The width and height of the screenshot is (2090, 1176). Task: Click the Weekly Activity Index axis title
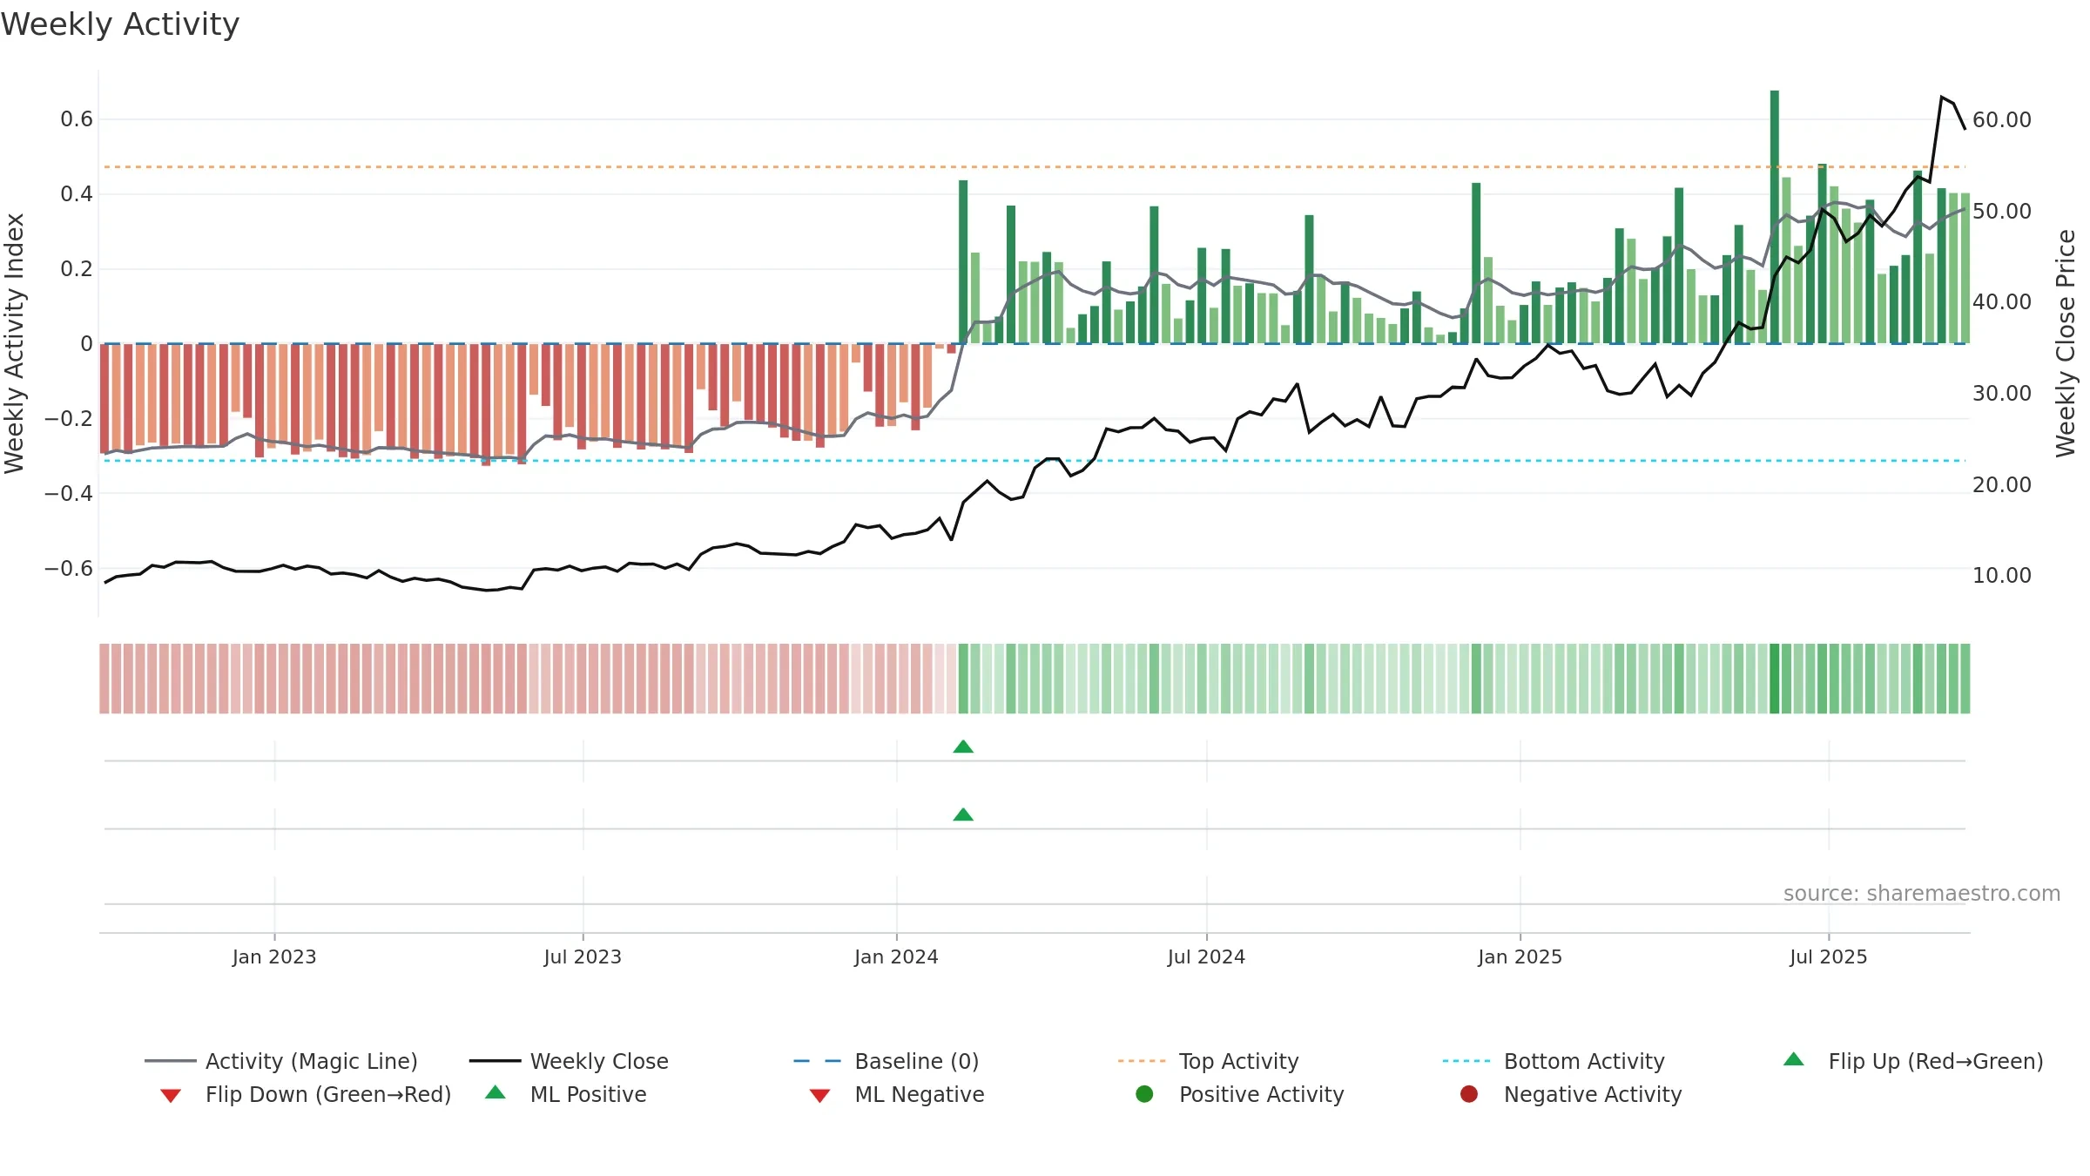tap(15, 343)
